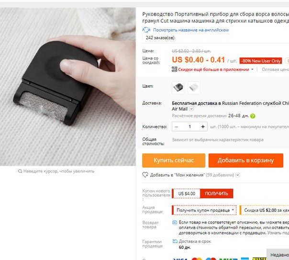
Task: Select the black color option
Action: 178,88
